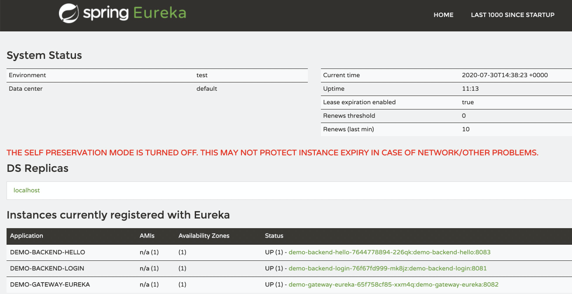This screenshot has width=572, height=294.
Task: Click the self preservation mode warning text
Action: tap(272, 153)
